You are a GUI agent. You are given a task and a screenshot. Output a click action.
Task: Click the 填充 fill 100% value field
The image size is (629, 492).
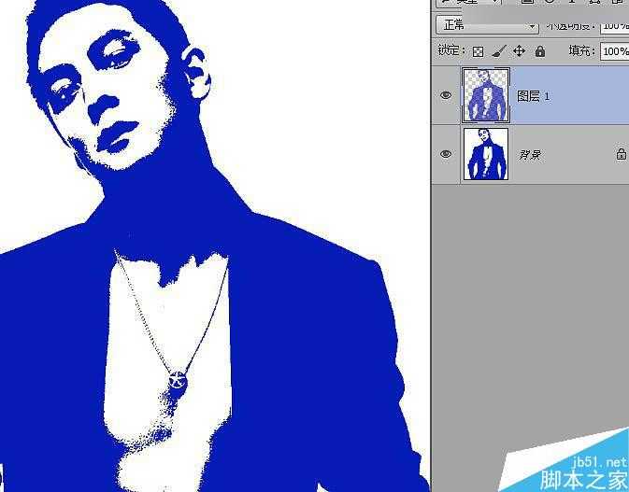coord(614,51)
